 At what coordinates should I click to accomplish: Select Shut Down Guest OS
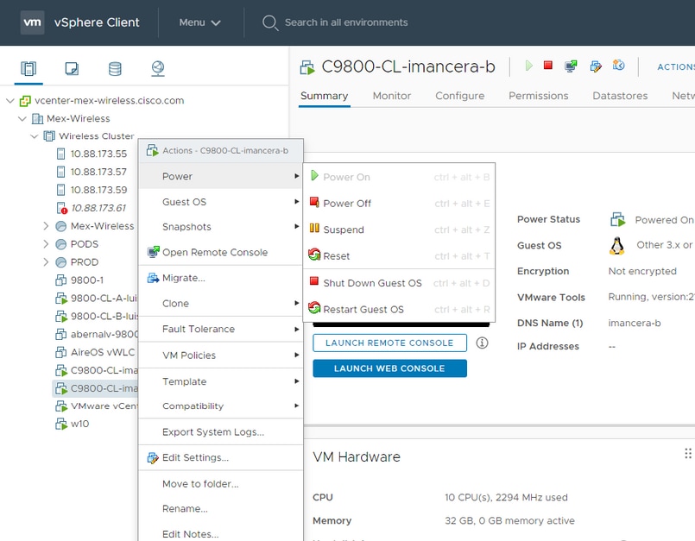tap(399, 283)
